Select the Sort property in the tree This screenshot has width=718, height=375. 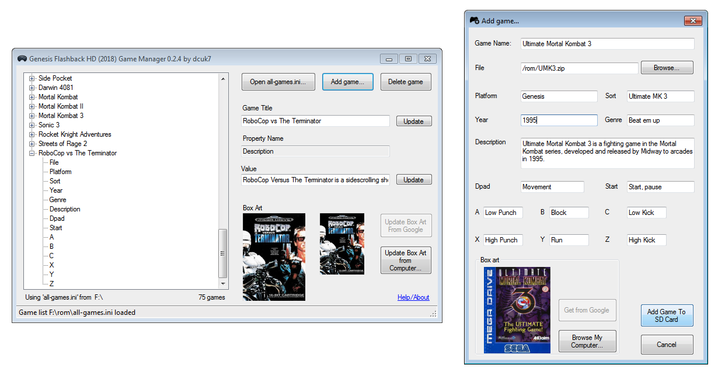[x=55, y=181]
